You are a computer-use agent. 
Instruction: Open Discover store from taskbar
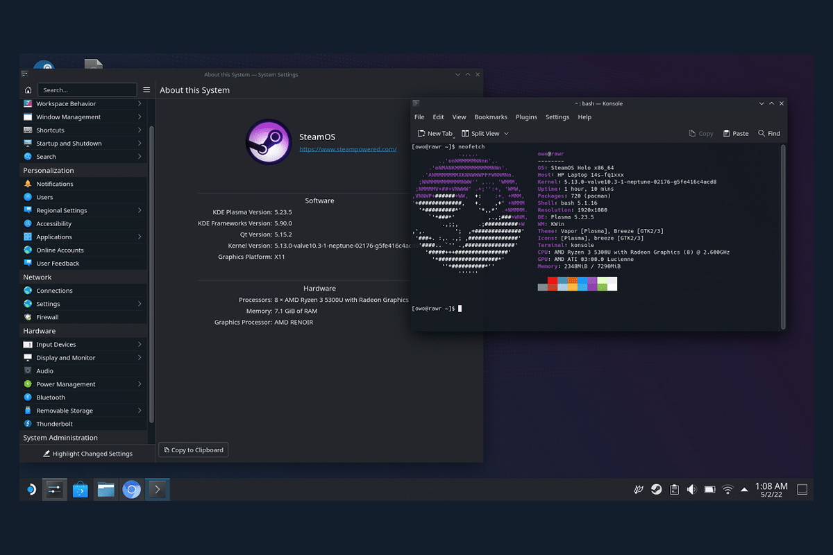click(x=81, y=490)
